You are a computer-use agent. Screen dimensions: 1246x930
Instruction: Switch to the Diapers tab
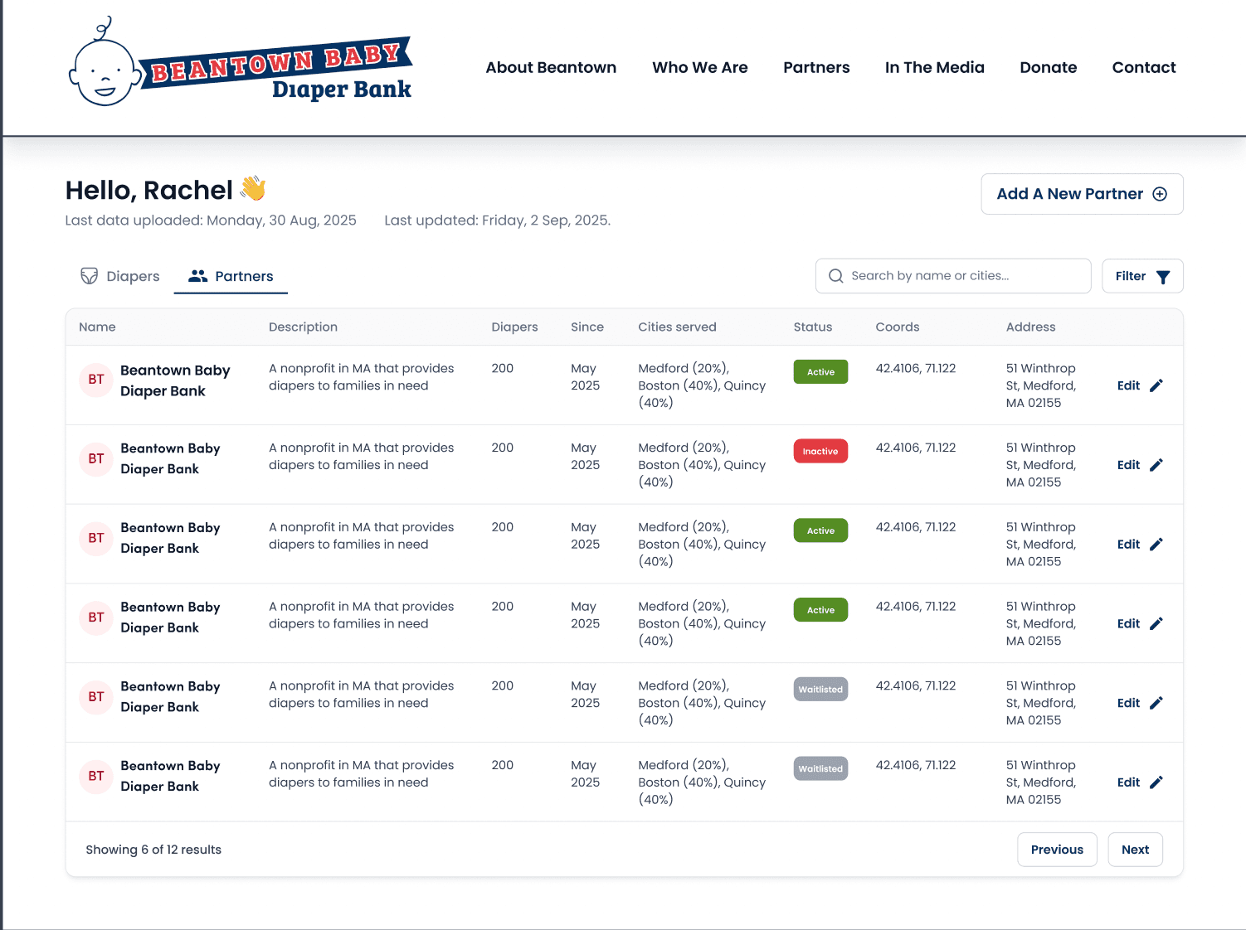click(x=120, y=276)
